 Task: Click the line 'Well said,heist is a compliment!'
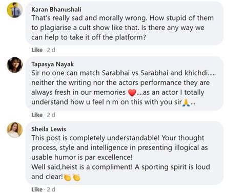[82, 167]
